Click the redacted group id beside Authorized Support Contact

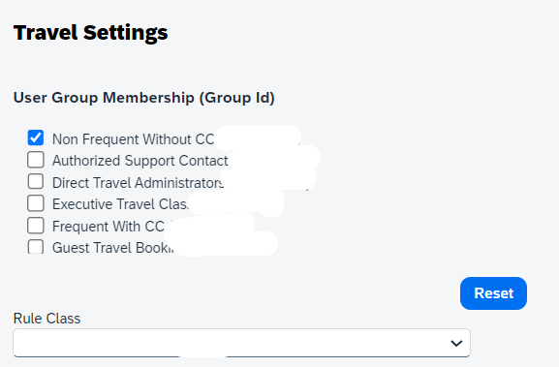pos(274,159)
